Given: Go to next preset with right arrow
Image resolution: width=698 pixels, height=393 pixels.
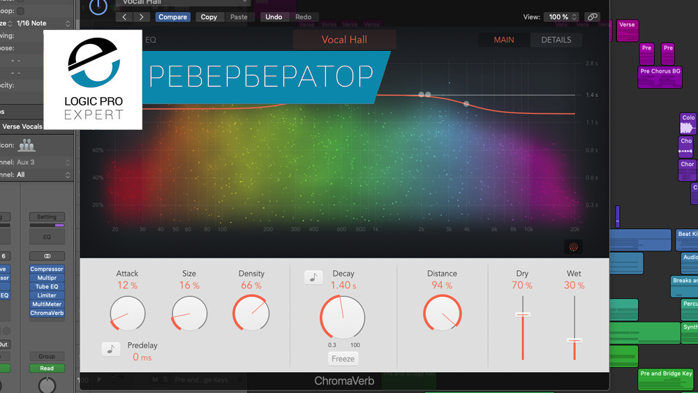Looking at the screenshot, I should click(141, 17).
